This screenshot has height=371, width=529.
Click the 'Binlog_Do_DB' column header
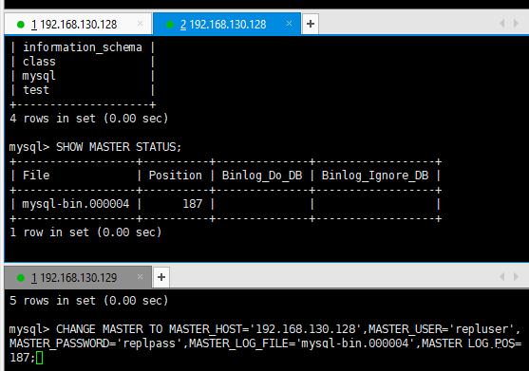click(262, 176)
